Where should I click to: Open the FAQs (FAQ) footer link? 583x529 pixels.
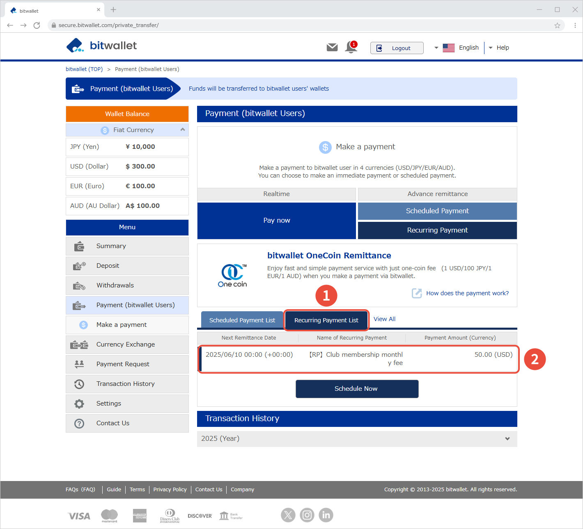tap(80, 490)
